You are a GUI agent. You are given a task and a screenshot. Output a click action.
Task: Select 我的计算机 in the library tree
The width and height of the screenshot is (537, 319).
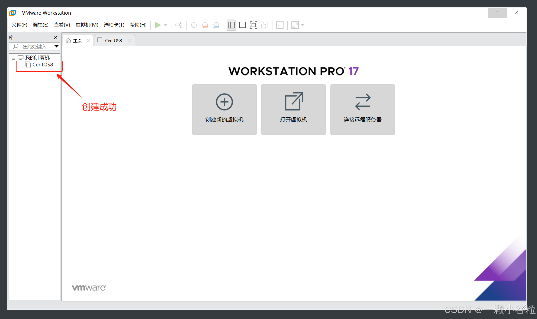click(37, 57)
